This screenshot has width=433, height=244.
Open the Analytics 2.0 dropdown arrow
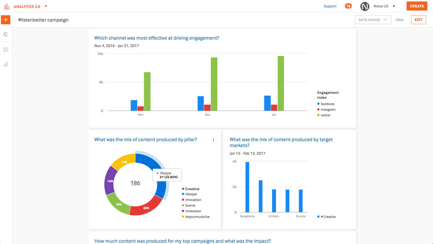coord(46,6)
